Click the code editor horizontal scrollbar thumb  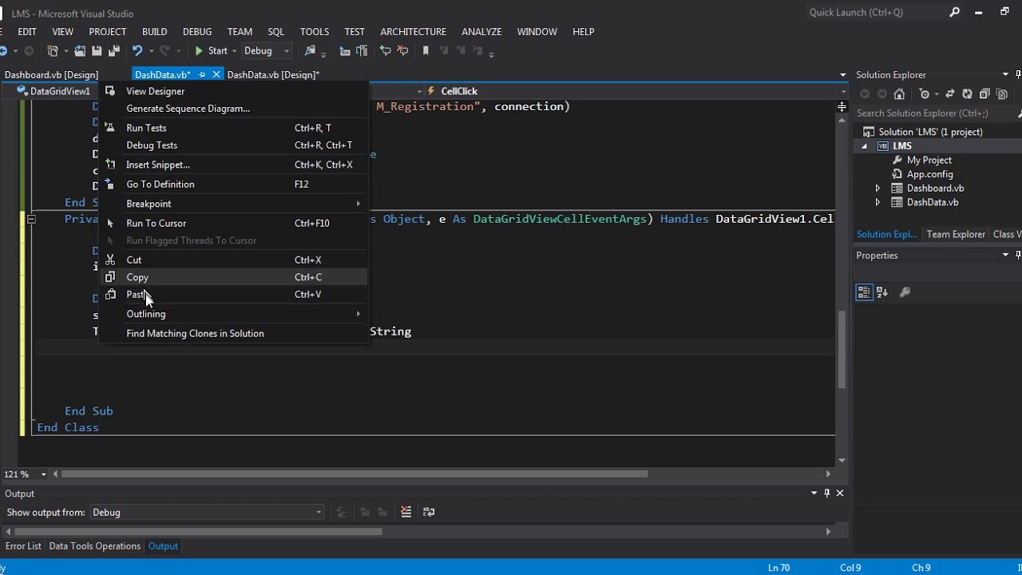pyautogui.click(x=355, y=474)
